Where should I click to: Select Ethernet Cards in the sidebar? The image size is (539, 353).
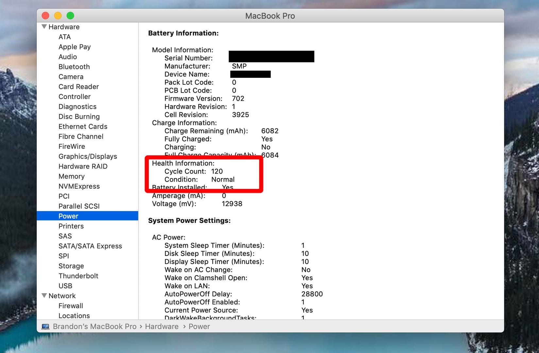pos(83,126)
